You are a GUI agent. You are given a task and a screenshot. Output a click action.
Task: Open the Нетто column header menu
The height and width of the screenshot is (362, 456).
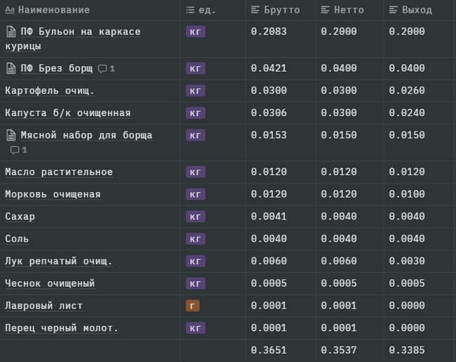point(342,10)
